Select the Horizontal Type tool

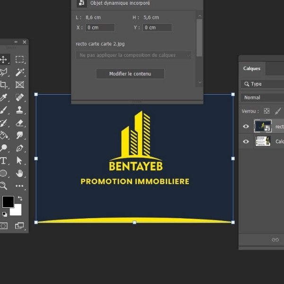[x=4, y=161]
